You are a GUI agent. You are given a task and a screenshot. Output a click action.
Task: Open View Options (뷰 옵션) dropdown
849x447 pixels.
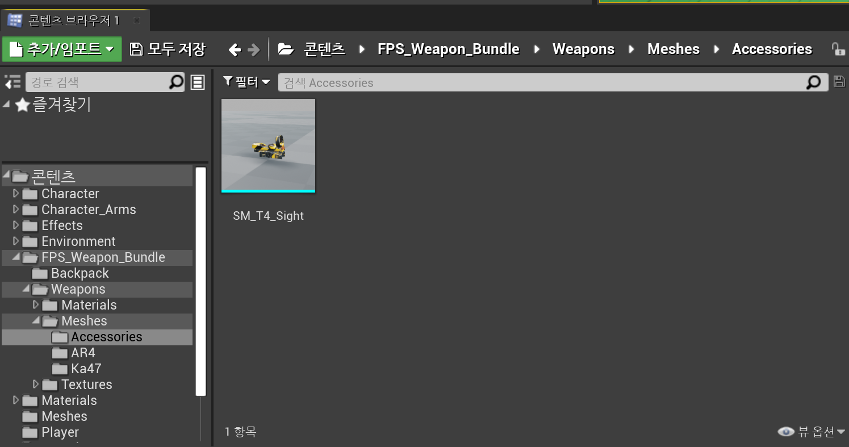[x=811, y=432]
